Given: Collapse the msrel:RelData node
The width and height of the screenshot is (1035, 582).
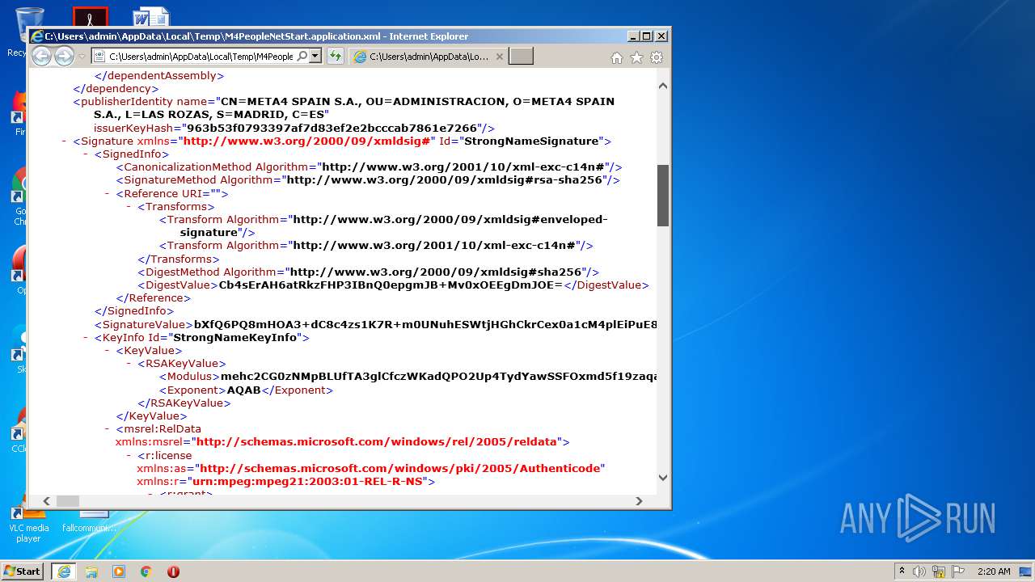Looking at the screenshot, I should coord(108,429).
